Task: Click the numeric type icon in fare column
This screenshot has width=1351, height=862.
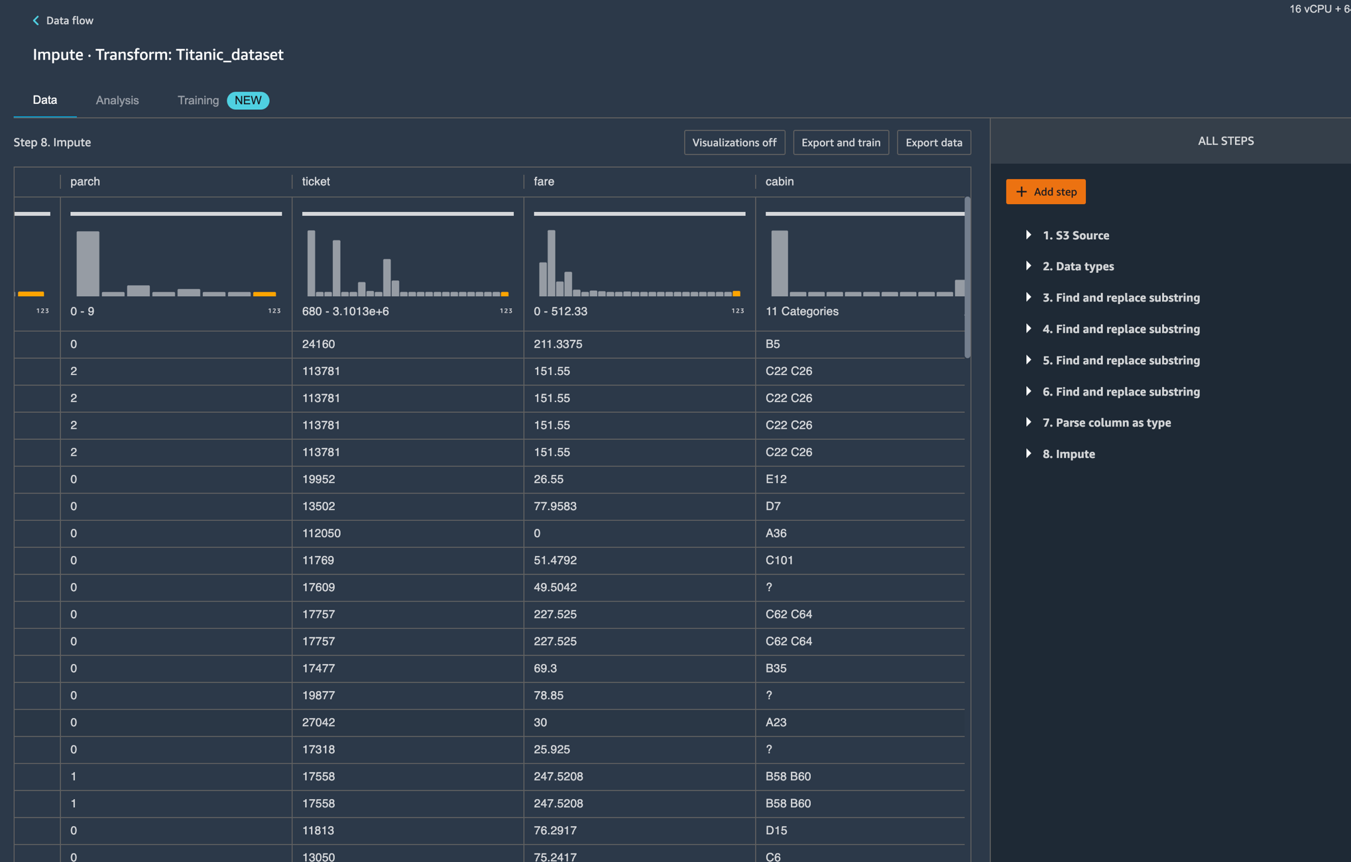Action: coord(737,311)
